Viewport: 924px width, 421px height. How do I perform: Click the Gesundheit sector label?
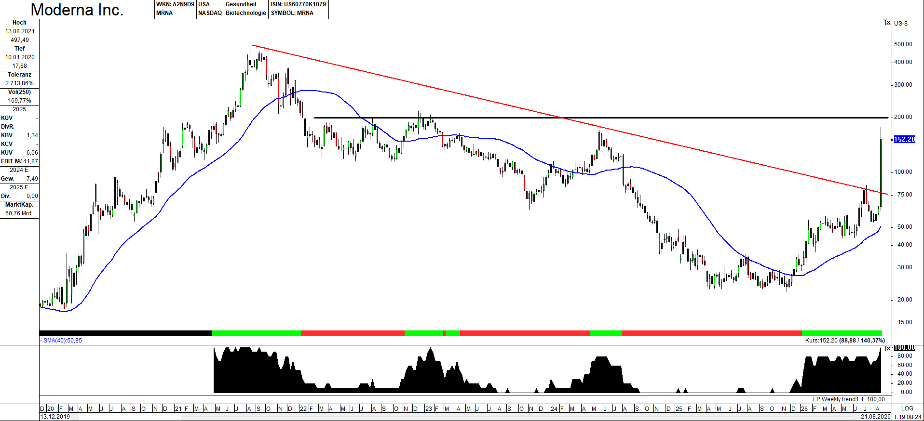[x=241, y=4]
